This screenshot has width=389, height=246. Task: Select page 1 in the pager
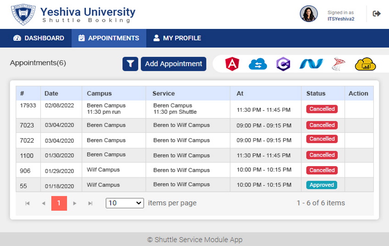pyautogui.click(x=59, y=203)
